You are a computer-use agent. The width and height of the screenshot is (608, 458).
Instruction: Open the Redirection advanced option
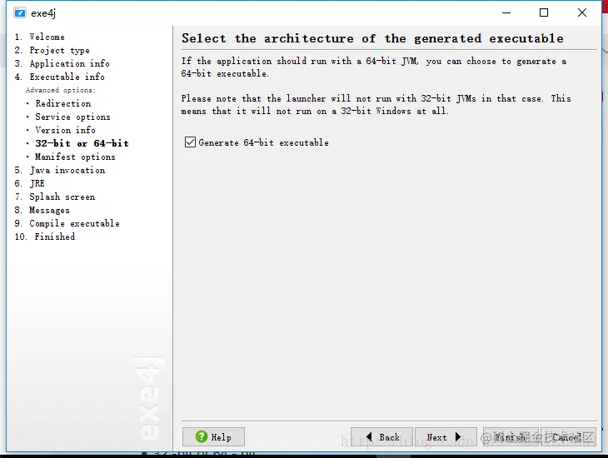[63, 103]
